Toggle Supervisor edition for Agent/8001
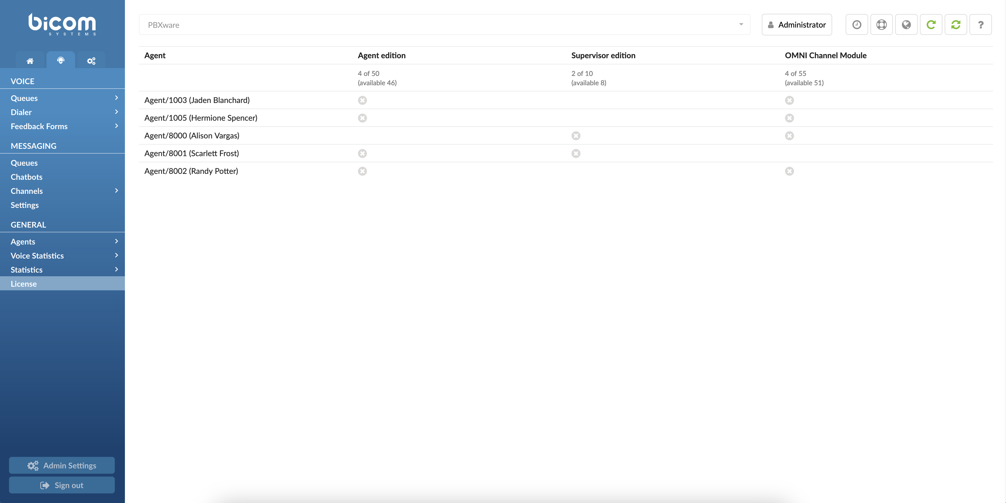Screen dimensions: 1006x503 click(x=576, y=153)
